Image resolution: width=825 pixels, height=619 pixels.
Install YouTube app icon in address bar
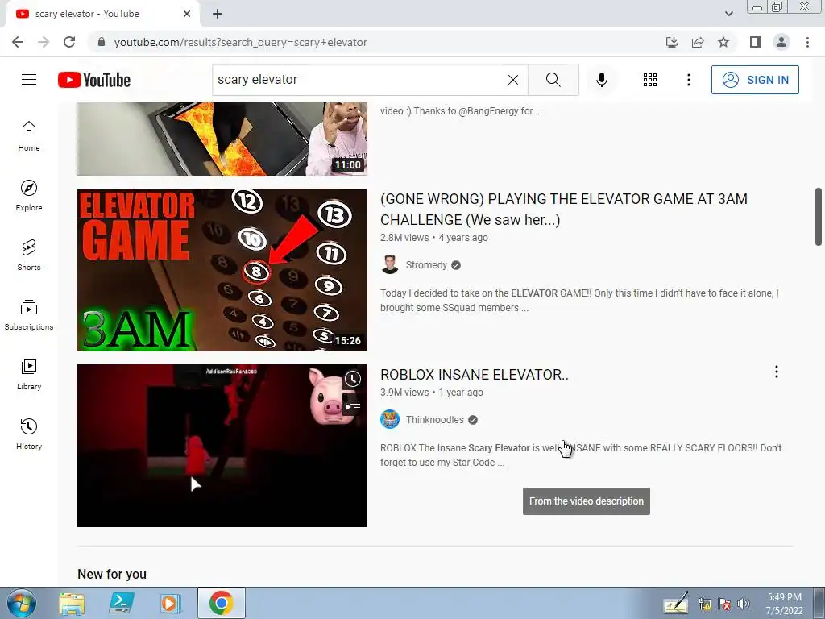[x=672, y=42]
